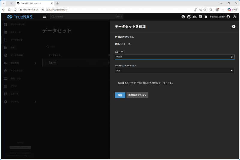Toggle the hamburger sidebar menu
The image size is (240, 160).
[x=44, y=17]
